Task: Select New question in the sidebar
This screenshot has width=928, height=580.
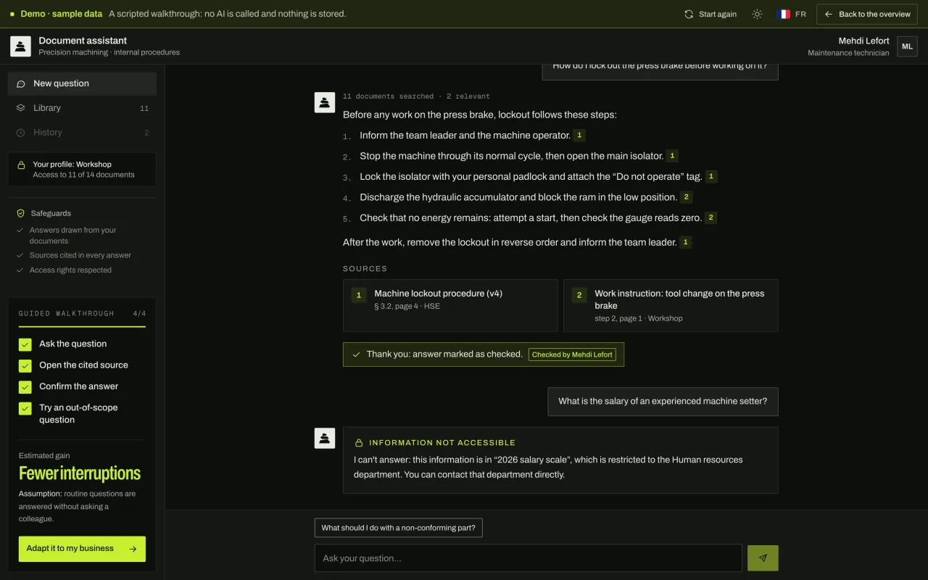Action: click(x=82, y=83)
